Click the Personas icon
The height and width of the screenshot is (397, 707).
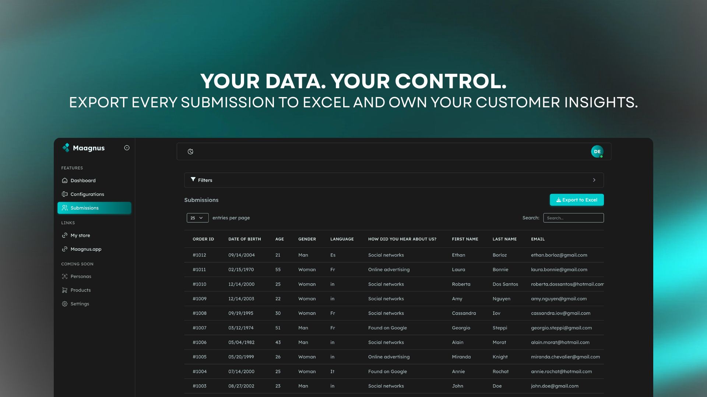[65, 276]
